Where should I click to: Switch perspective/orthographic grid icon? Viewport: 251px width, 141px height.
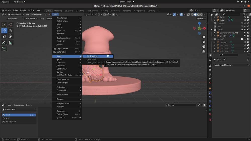[204, 51]
